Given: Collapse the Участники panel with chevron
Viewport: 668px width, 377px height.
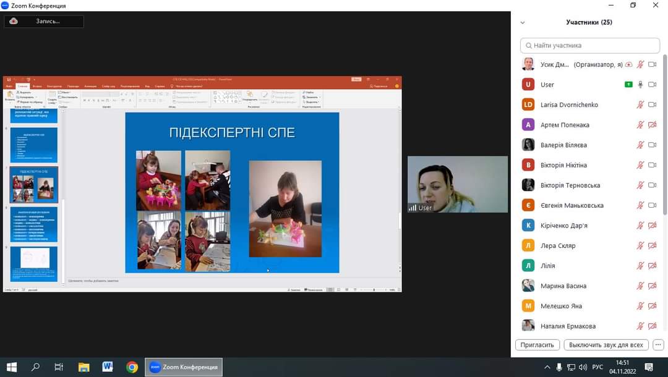Looking at the screenshot, I should coord(523,23).
